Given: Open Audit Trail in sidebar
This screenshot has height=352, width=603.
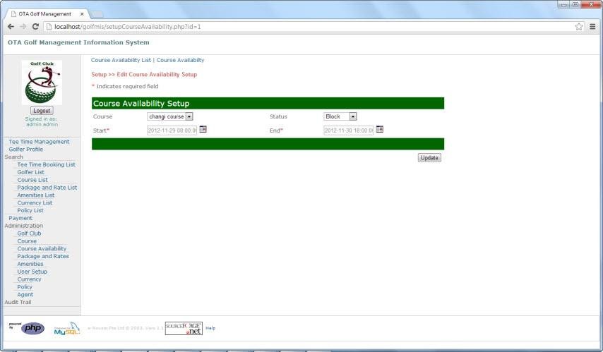Looking at the screenshot, I should coord(18,302).
